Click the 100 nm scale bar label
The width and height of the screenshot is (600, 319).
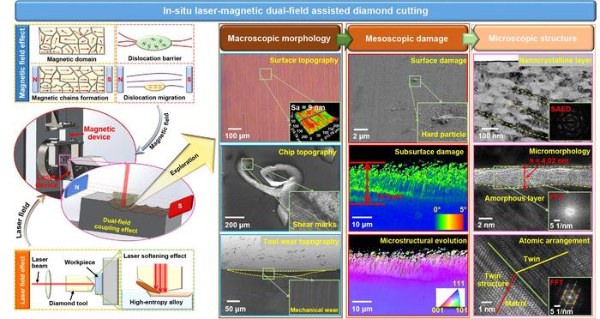pyautogui.click(x=490, y=136)
